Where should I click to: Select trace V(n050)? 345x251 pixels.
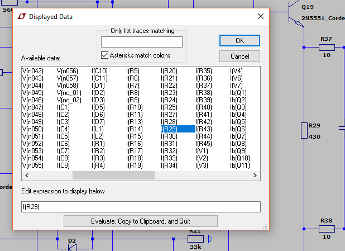pos(33,129)
